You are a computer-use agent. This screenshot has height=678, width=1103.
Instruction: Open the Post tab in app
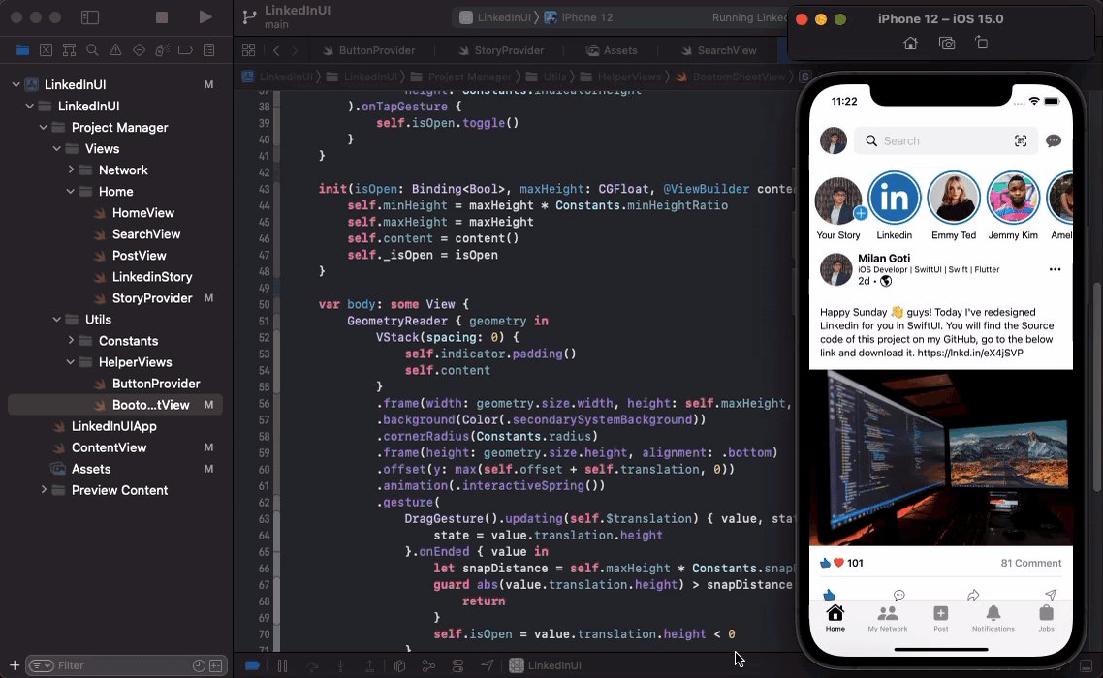tap(940, 618)
